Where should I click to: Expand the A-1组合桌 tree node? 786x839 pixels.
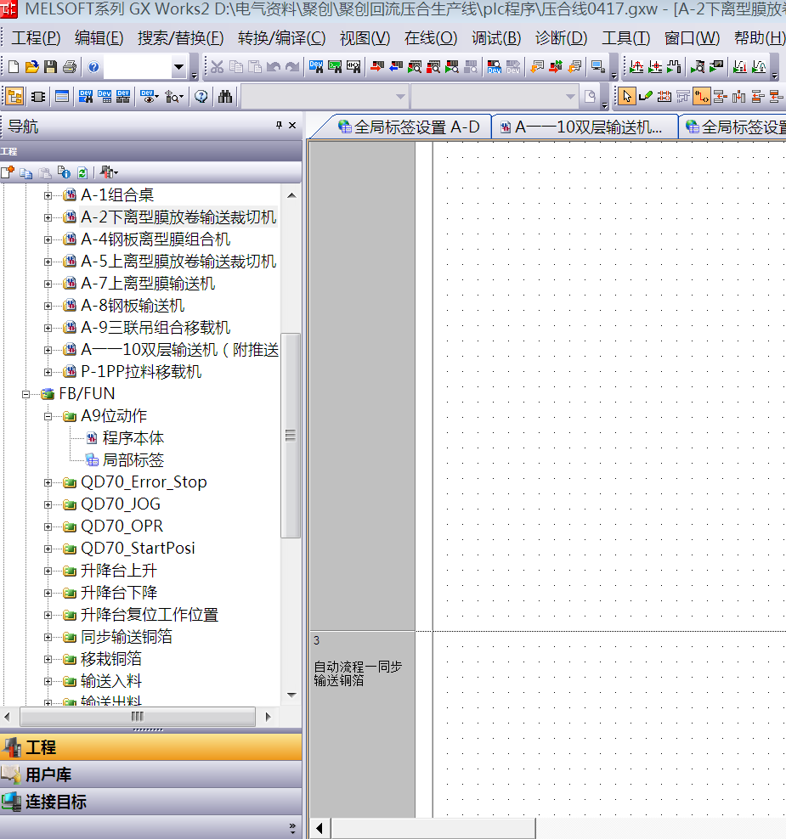(48, 195)
